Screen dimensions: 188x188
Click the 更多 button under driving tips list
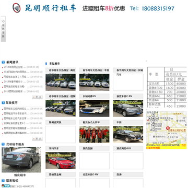click(37, 139)
